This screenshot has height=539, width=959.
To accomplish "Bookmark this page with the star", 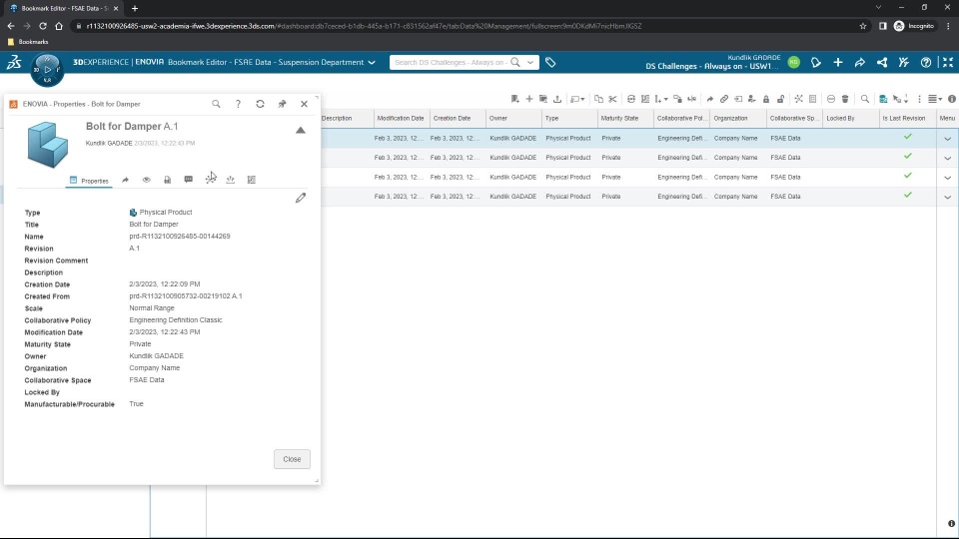I will click(x=863, y=26).
